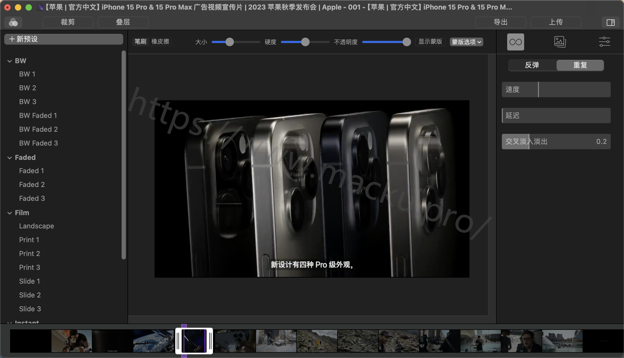The image size is (624, 358).
Task: Add a new preset with 新预设
Action: [x=64, y=39]
